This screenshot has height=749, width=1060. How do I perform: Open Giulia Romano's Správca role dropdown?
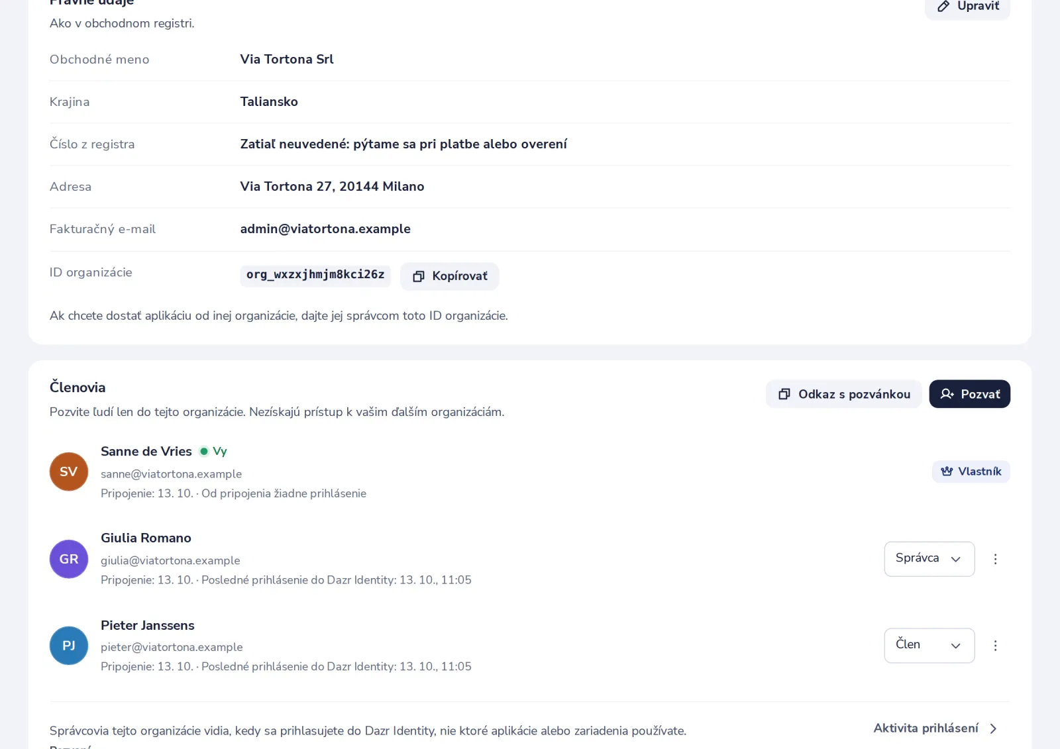pyautogui.click(x=929, y=558)
